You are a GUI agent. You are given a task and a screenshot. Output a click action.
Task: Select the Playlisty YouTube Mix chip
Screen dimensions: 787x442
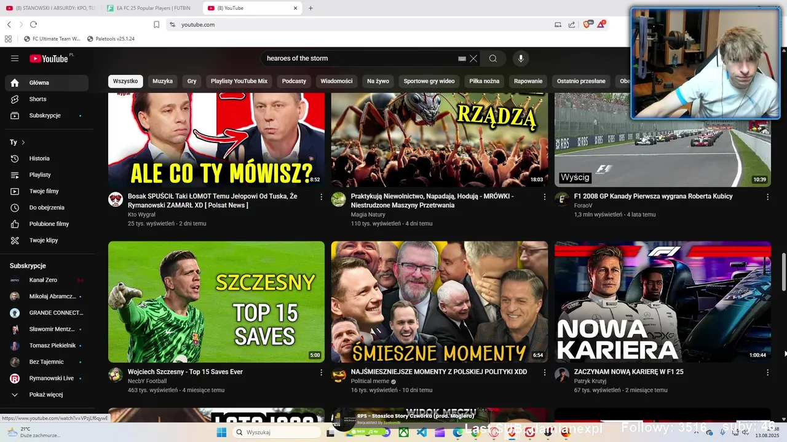239,81
